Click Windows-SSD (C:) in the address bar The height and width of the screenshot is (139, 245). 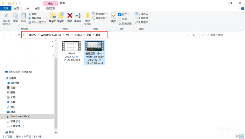click(51, 35)
